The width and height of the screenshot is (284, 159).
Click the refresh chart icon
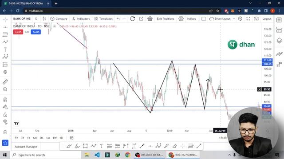click(x=132, y=19)
